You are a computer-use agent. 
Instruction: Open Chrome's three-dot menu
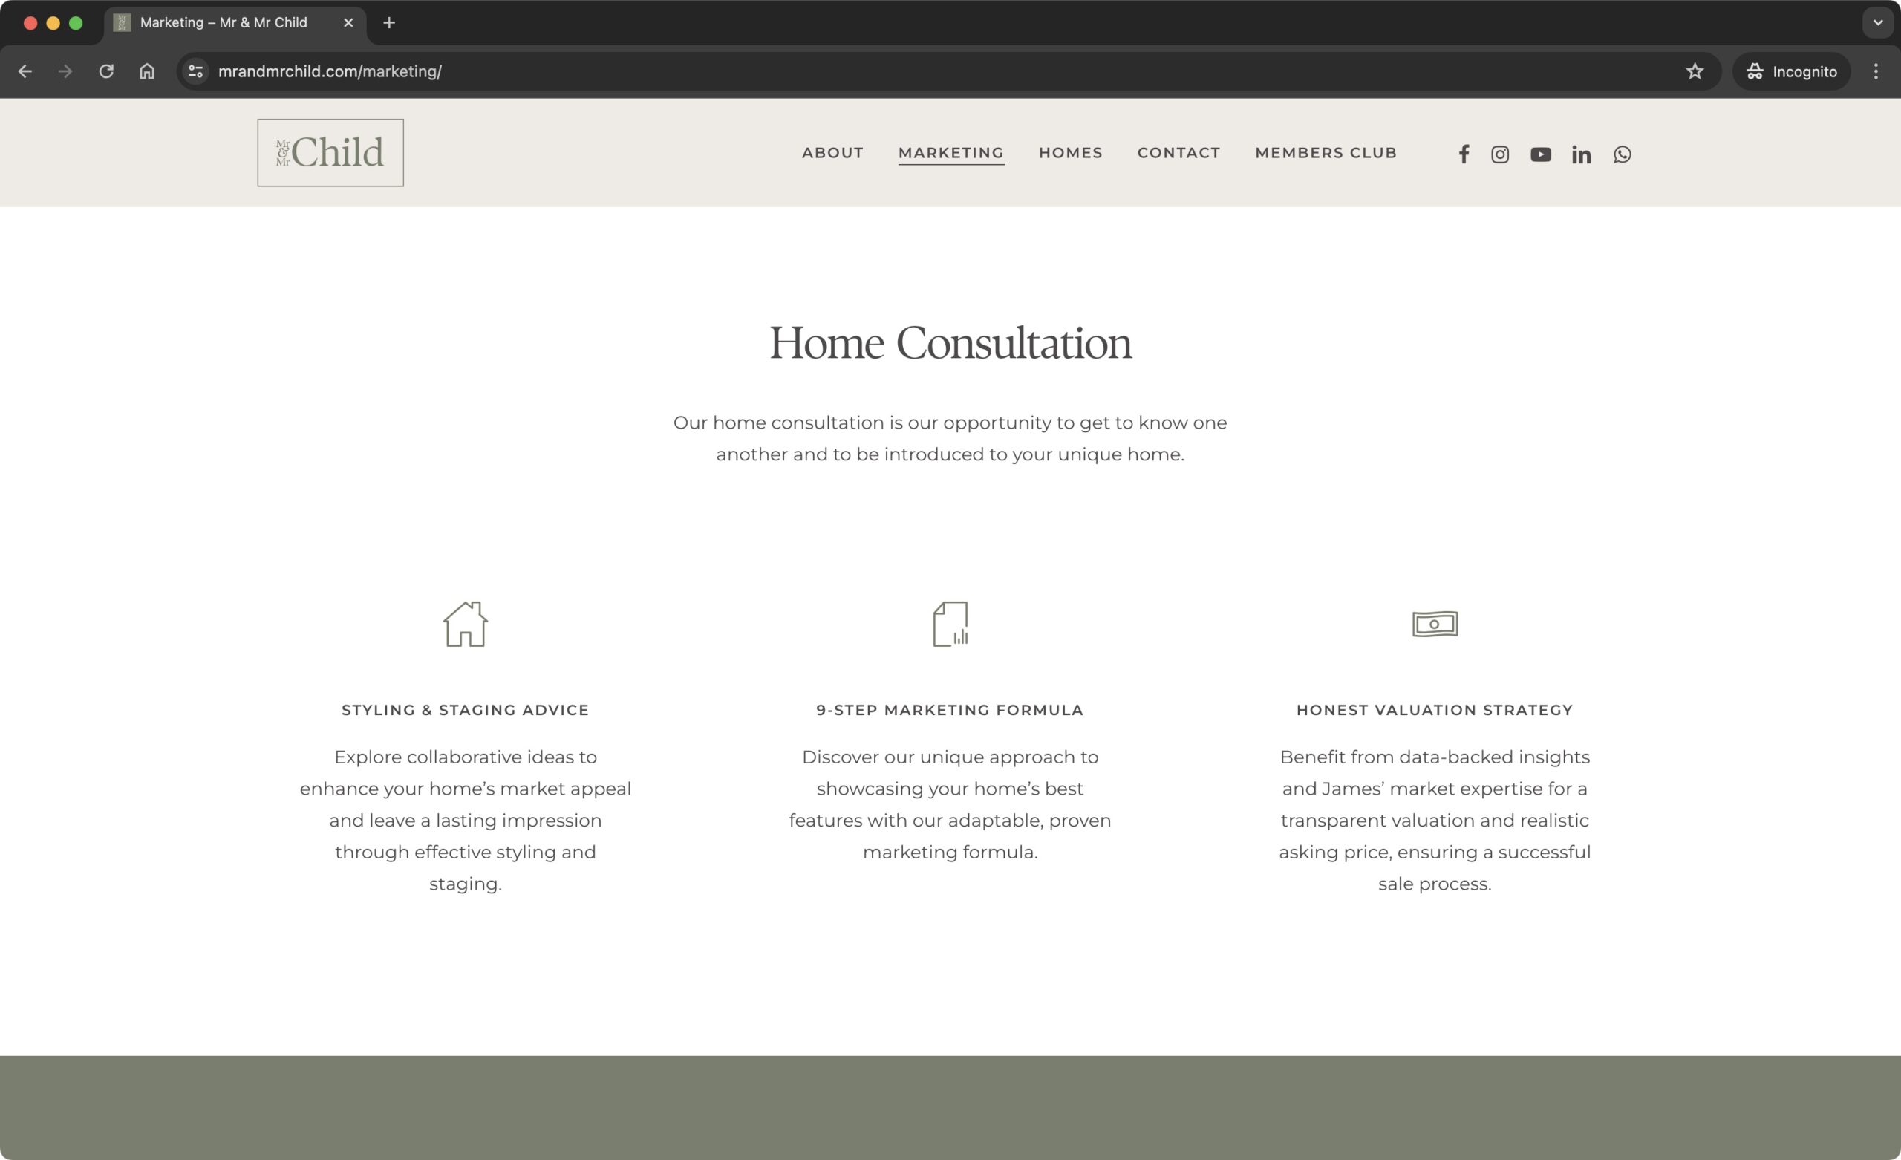click(1876, 71)
